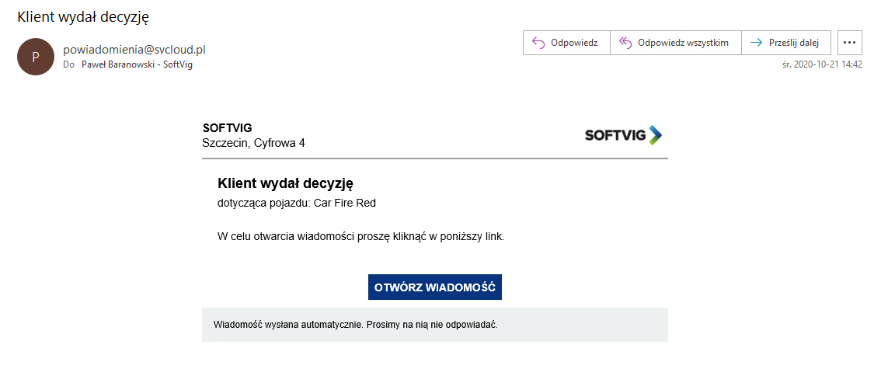
Task: Click the Reply all double-arrow icon
Action: click(x=624, y=43)
